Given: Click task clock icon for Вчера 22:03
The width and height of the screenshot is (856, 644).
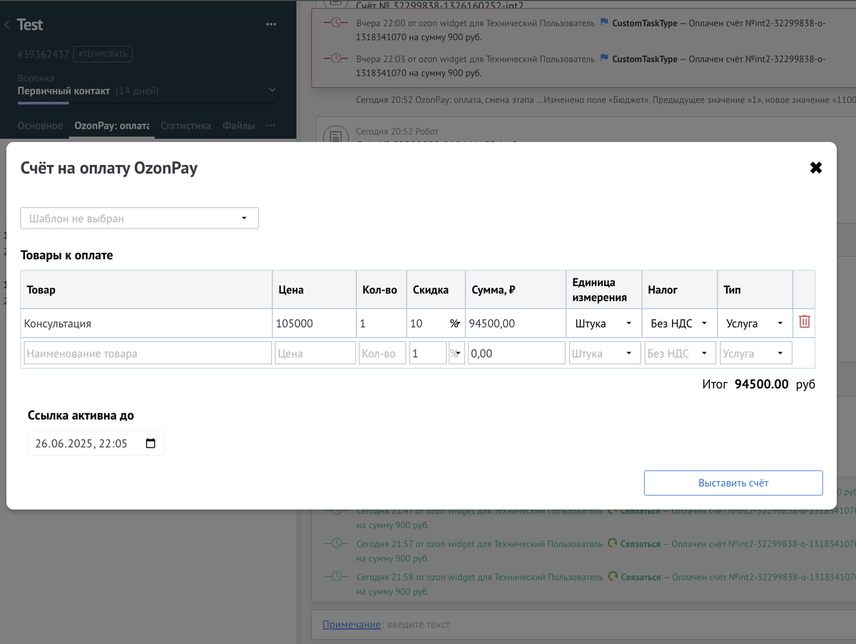Looking at the screenshot, I should pos(335,59).
